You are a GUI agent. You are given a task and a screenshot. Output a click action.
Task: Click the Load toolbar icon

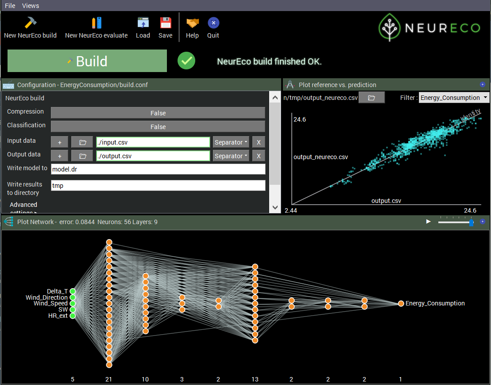coord(143,23)
